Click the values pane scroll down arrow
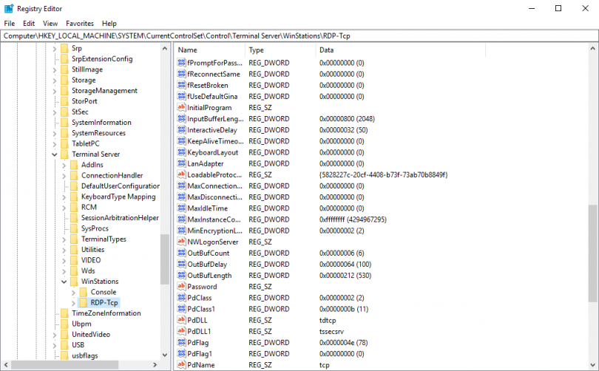 (592, 365)
